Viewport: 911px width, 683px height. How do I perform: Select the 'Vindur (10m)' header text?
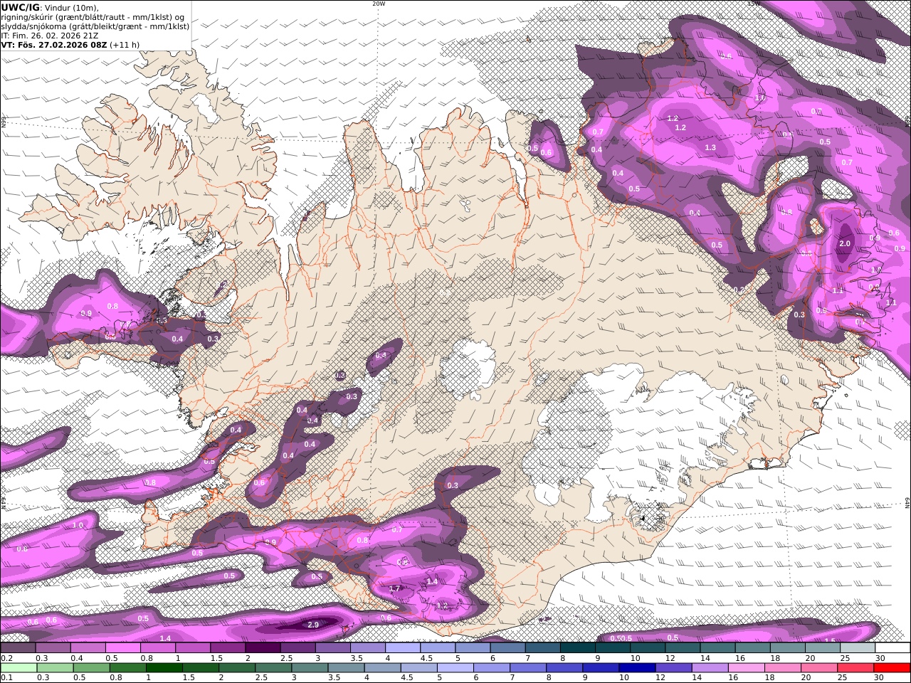[71, 8]
